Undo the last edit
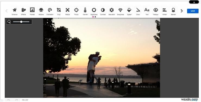The image size is (201, 102). click(x=9, y=100)
